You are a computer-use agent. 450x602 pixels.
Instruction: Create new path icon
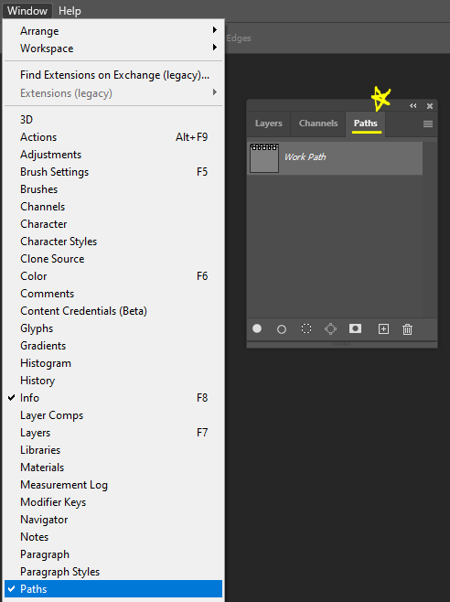tap(383, 329)
